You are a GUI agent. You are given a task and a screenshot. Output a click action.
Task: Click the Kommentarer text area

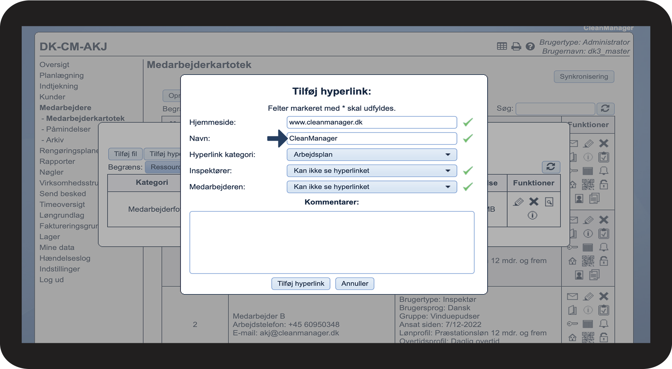[x=332, y=242]
